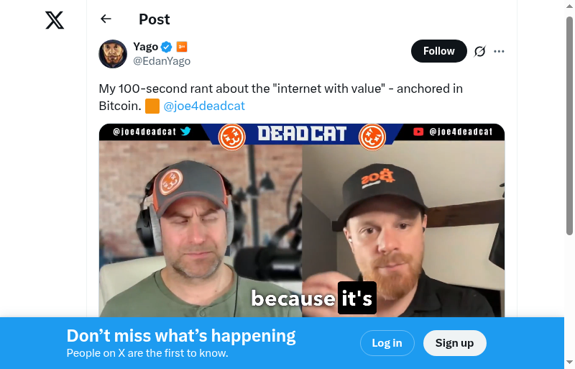Click the YouTube icon in video banner
Screen dimensions: 575x369
tap(418, 132)
